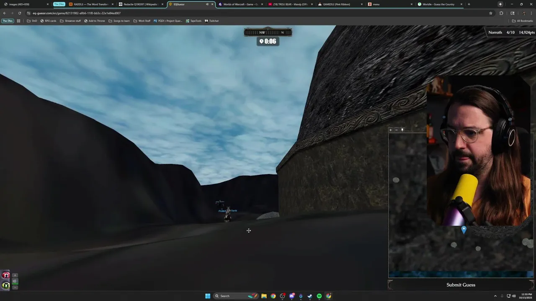Reload the current page
The width and height of the screenshot is (536, 301).
tap(19, 13)
